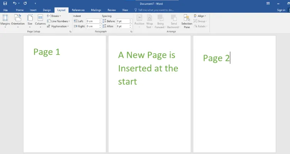Open the Paragraph dialog launcher
The height and width of the screenshot is (154, 290).
[x=131, y=32]
